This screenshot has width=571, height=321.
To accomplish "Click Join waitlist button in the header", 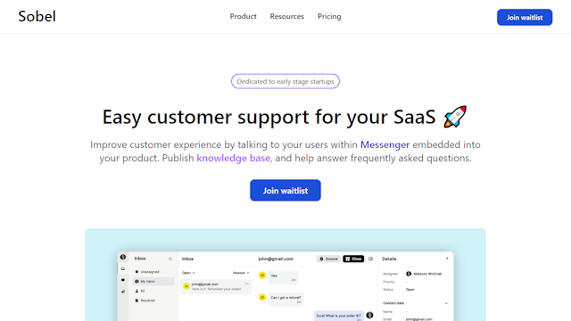I will click(x=525, y=17).
